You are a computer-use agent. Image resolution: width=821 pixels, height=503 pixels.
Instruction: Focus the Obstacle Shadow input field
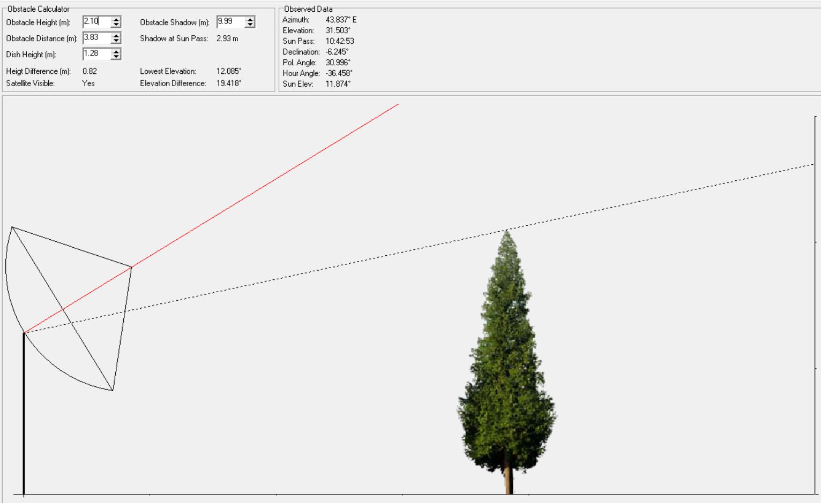(231, 22)
